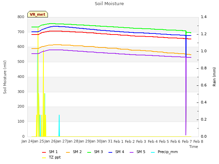The height and width of the screenshot is (164, 219).
Task: Click the purple SM 5 vertical drop line
Action: (x=186, y=96)
